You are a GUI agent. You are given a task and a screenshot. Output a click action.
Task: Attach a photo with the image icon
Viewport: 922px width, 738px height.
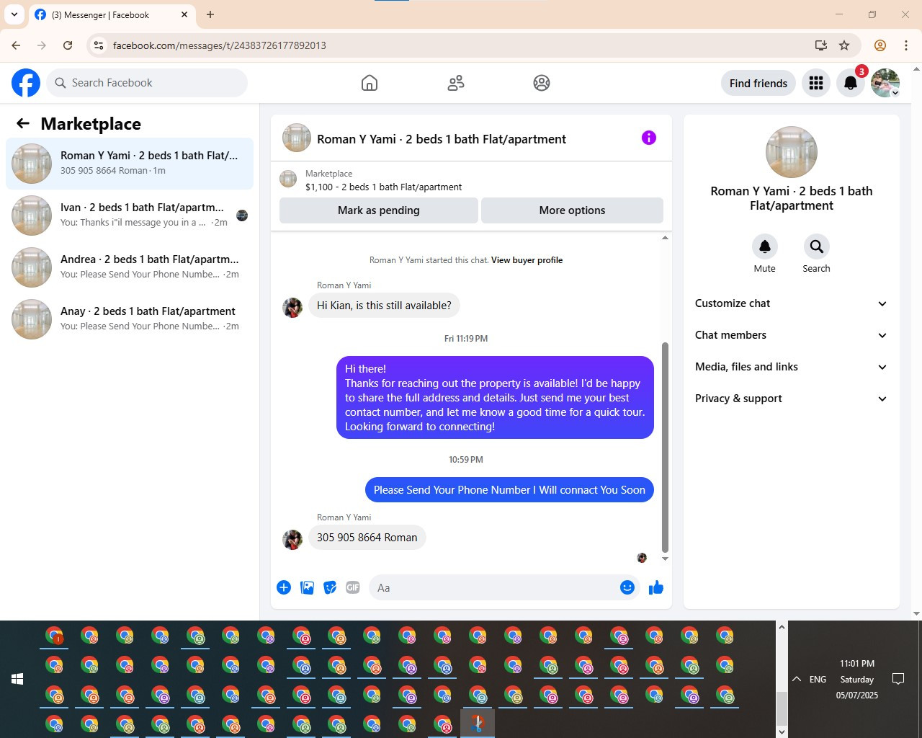click(307, 587)
